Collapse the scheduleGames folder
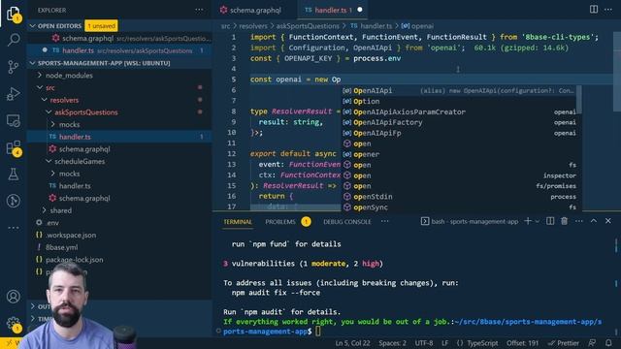Image resolution: width=621 pixels, height=349 pixels. pos(80,161)
